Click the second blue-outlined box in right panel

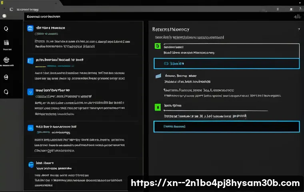click(226, 126)
